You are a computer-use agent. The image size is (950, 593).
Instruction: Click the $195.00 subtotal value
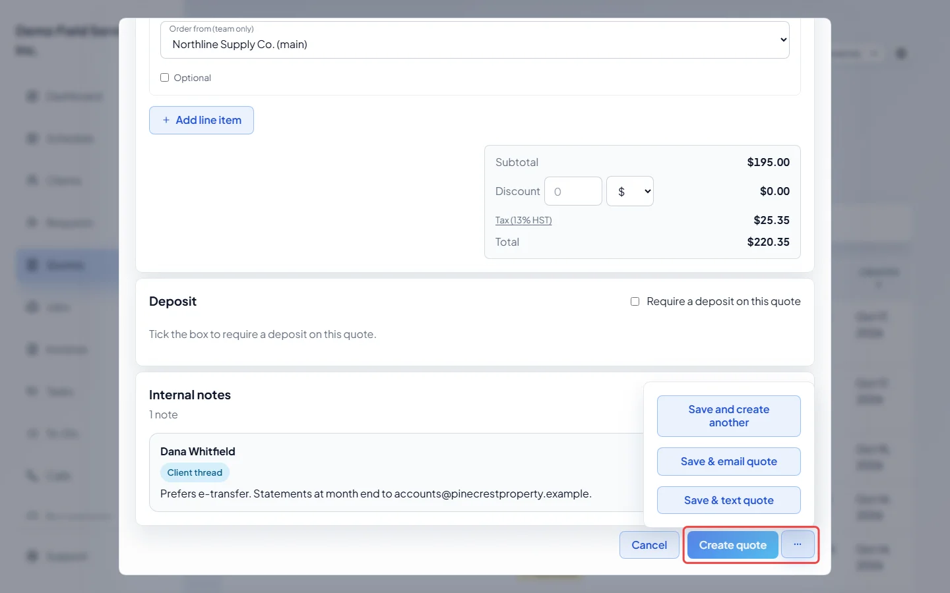pos(768,162)
